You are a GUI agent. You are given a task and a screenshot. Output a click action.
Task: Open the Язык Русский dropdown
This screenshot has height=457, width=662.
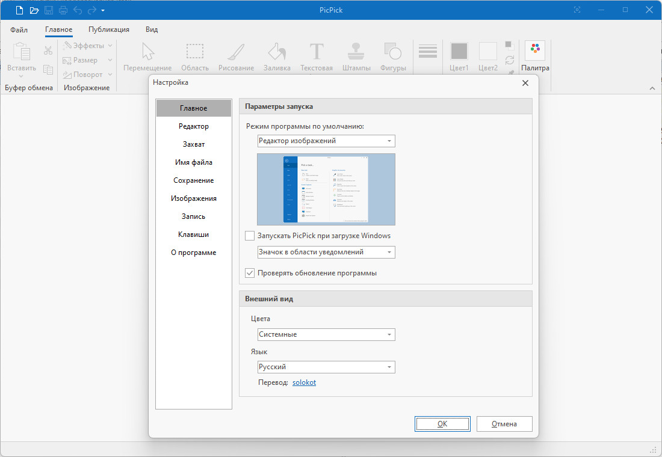[x=326, y=367]
